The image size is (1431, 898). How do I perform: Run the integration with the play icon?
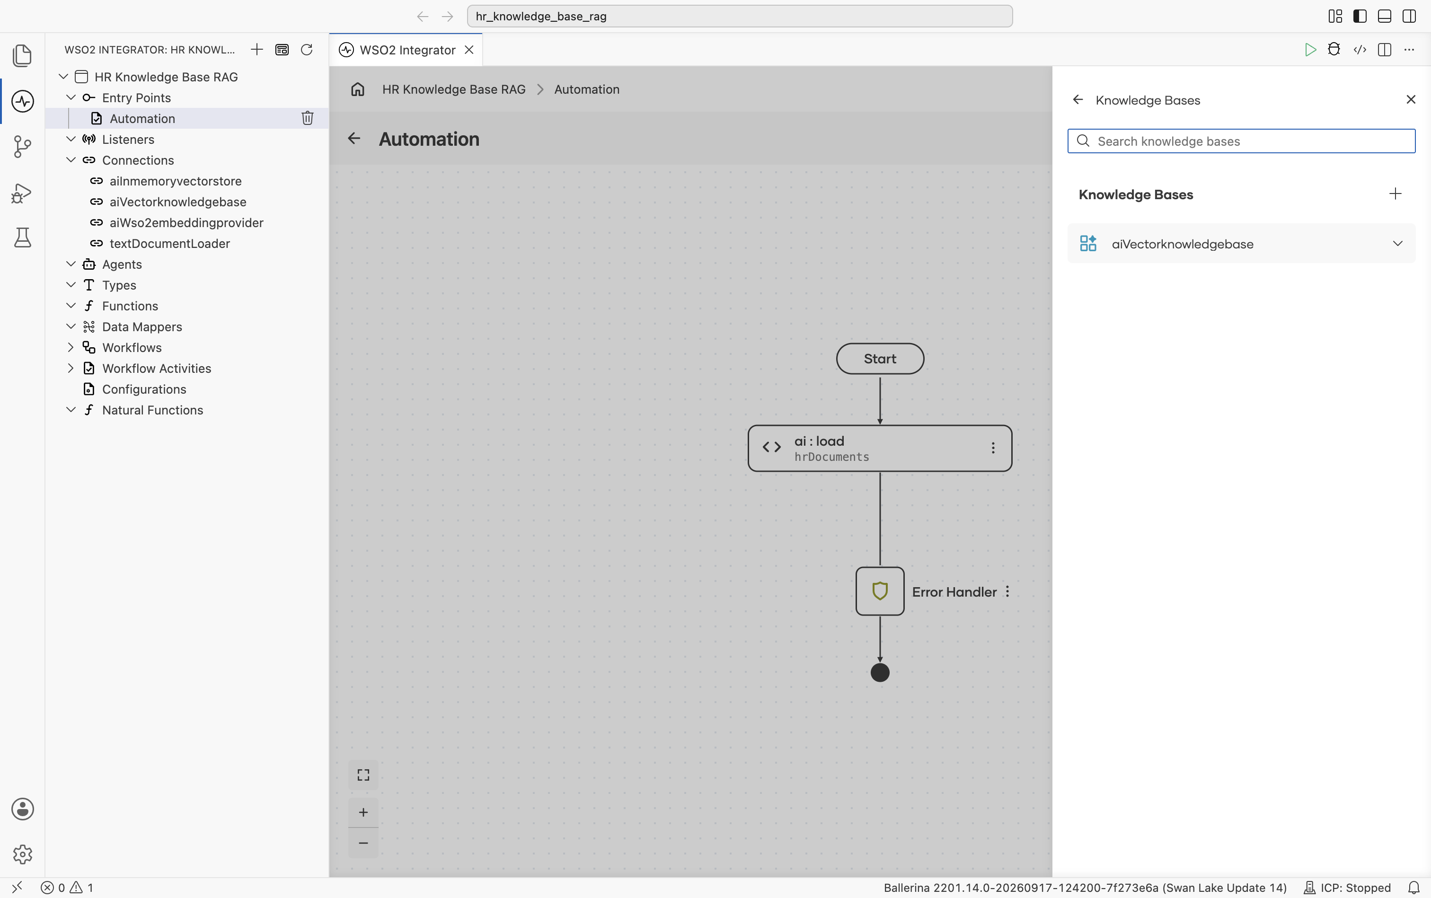[1310, 49]
